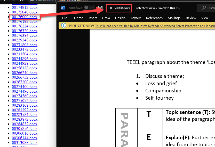This screenshot has height=147, width=215.
Task: Open 00175040.docx link in browser
Action: 25,12
